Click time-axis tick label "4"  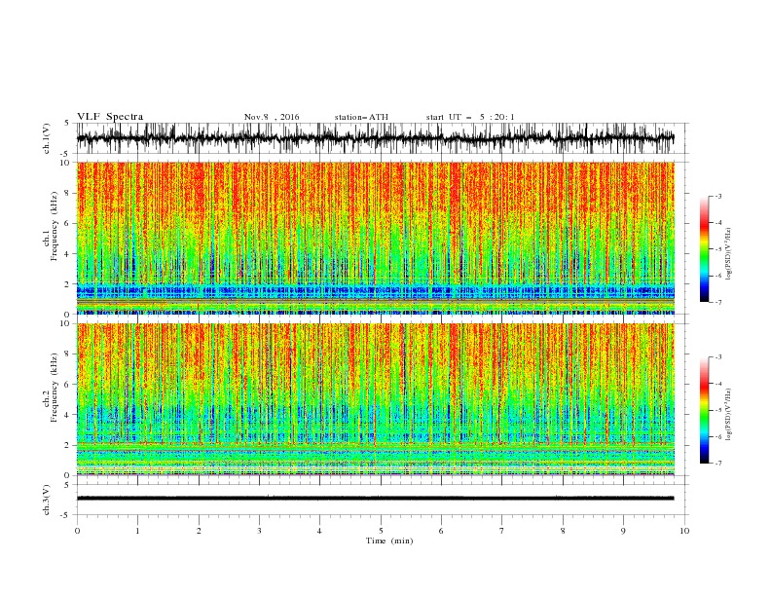pyautogui.click(x=319, y=531)
